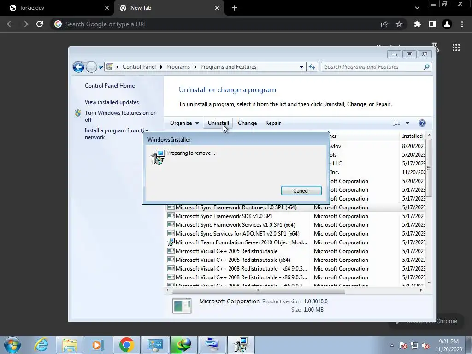Open Chrome profile avatar icon
The image size is (472, 354).
(x=447, y=24)
